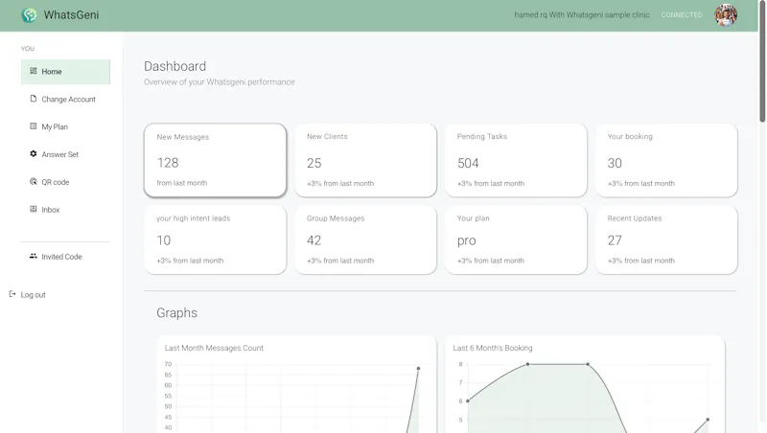This screenshot has height=433, width=767.
Task: Open the Recent Updates card
Action: (666, 239)
